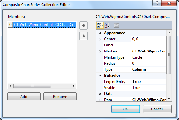Close the Collection Editor dialog
Viewport: 179px width, 120px height.
coord(169,3)
